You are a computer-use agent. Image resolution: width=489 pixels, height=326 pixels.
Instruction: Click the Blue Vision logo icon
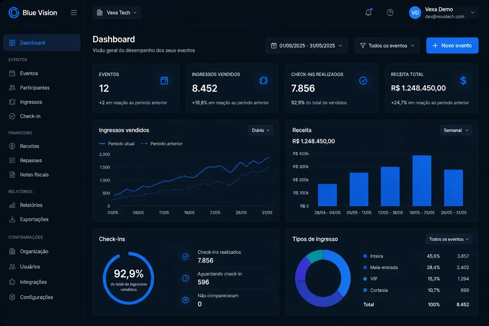coord(14,13)
